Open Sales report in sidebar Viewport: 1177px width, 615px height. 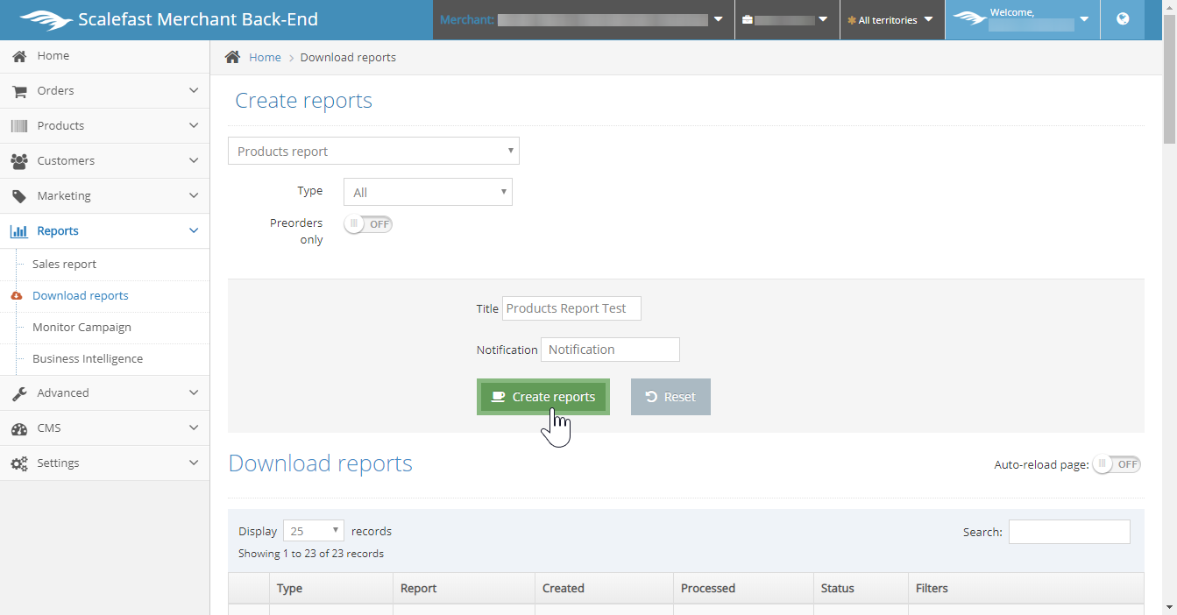(x=64, y=265)
